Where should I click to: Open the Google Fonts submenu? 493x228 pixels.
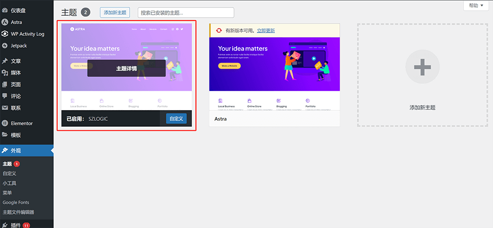[16, 202]
